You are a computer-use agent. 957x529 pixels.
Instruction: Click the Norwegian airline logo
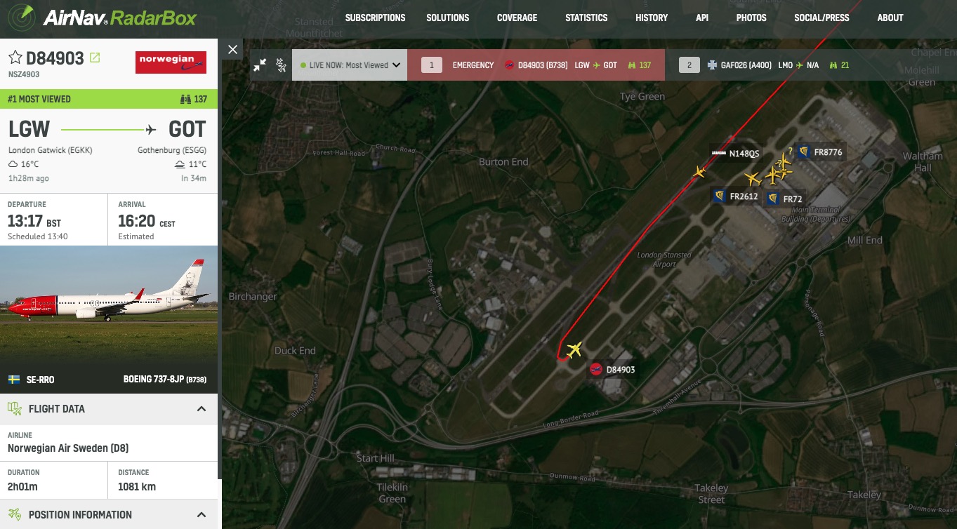click(171, 62)
